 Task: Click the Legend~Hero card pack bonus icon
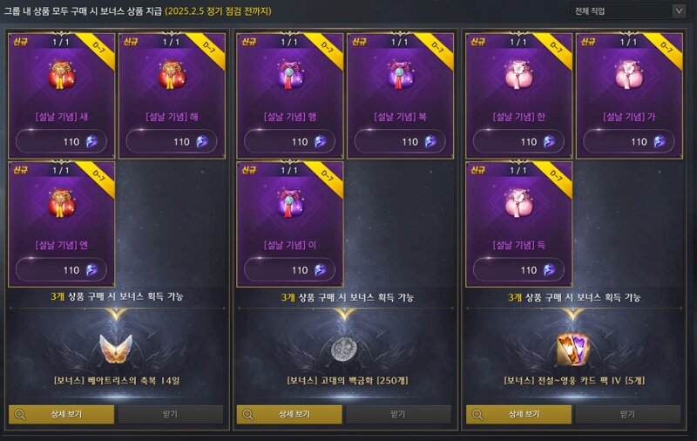[573, 349]
